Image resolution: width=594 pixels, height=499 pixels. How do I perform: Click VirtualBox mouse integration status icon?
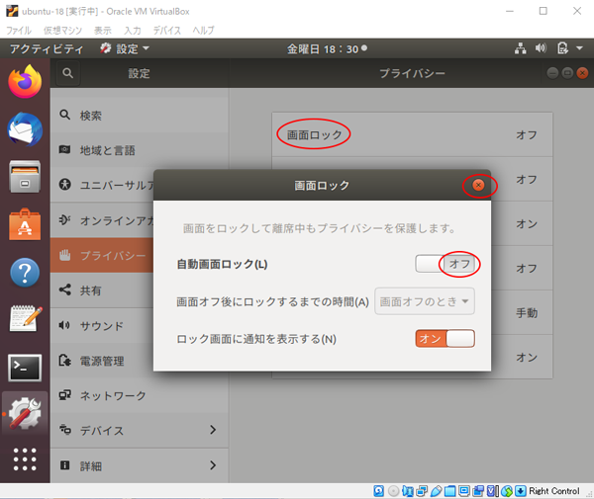pos(507,491)
